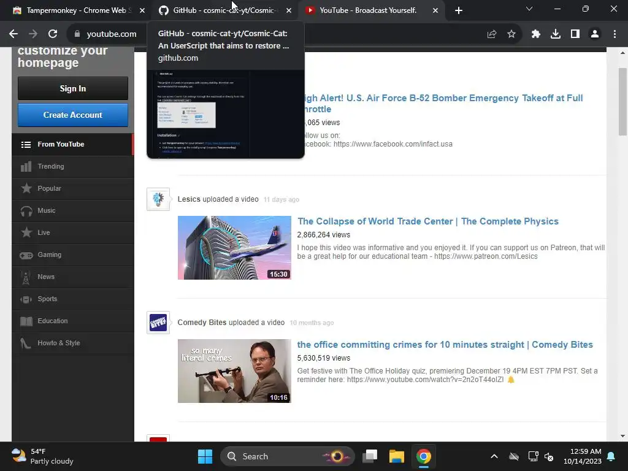The width and height of the screenshot is (628, 471).
Task: Toggle the Chrome side panel icon
Action: (x=575, y=34)
